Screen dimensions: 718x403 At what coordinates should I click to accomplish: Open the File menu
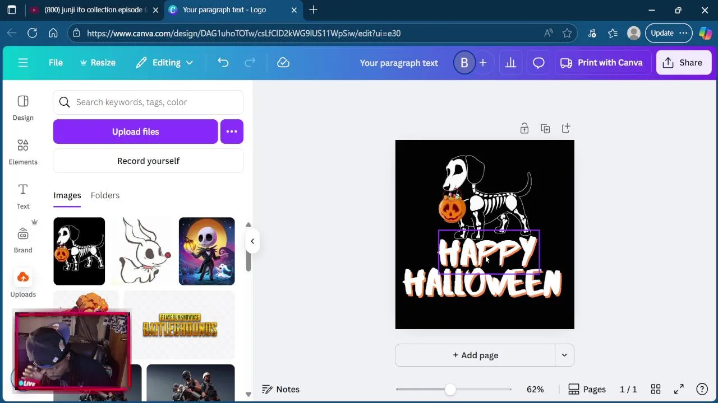coord(56,63)
